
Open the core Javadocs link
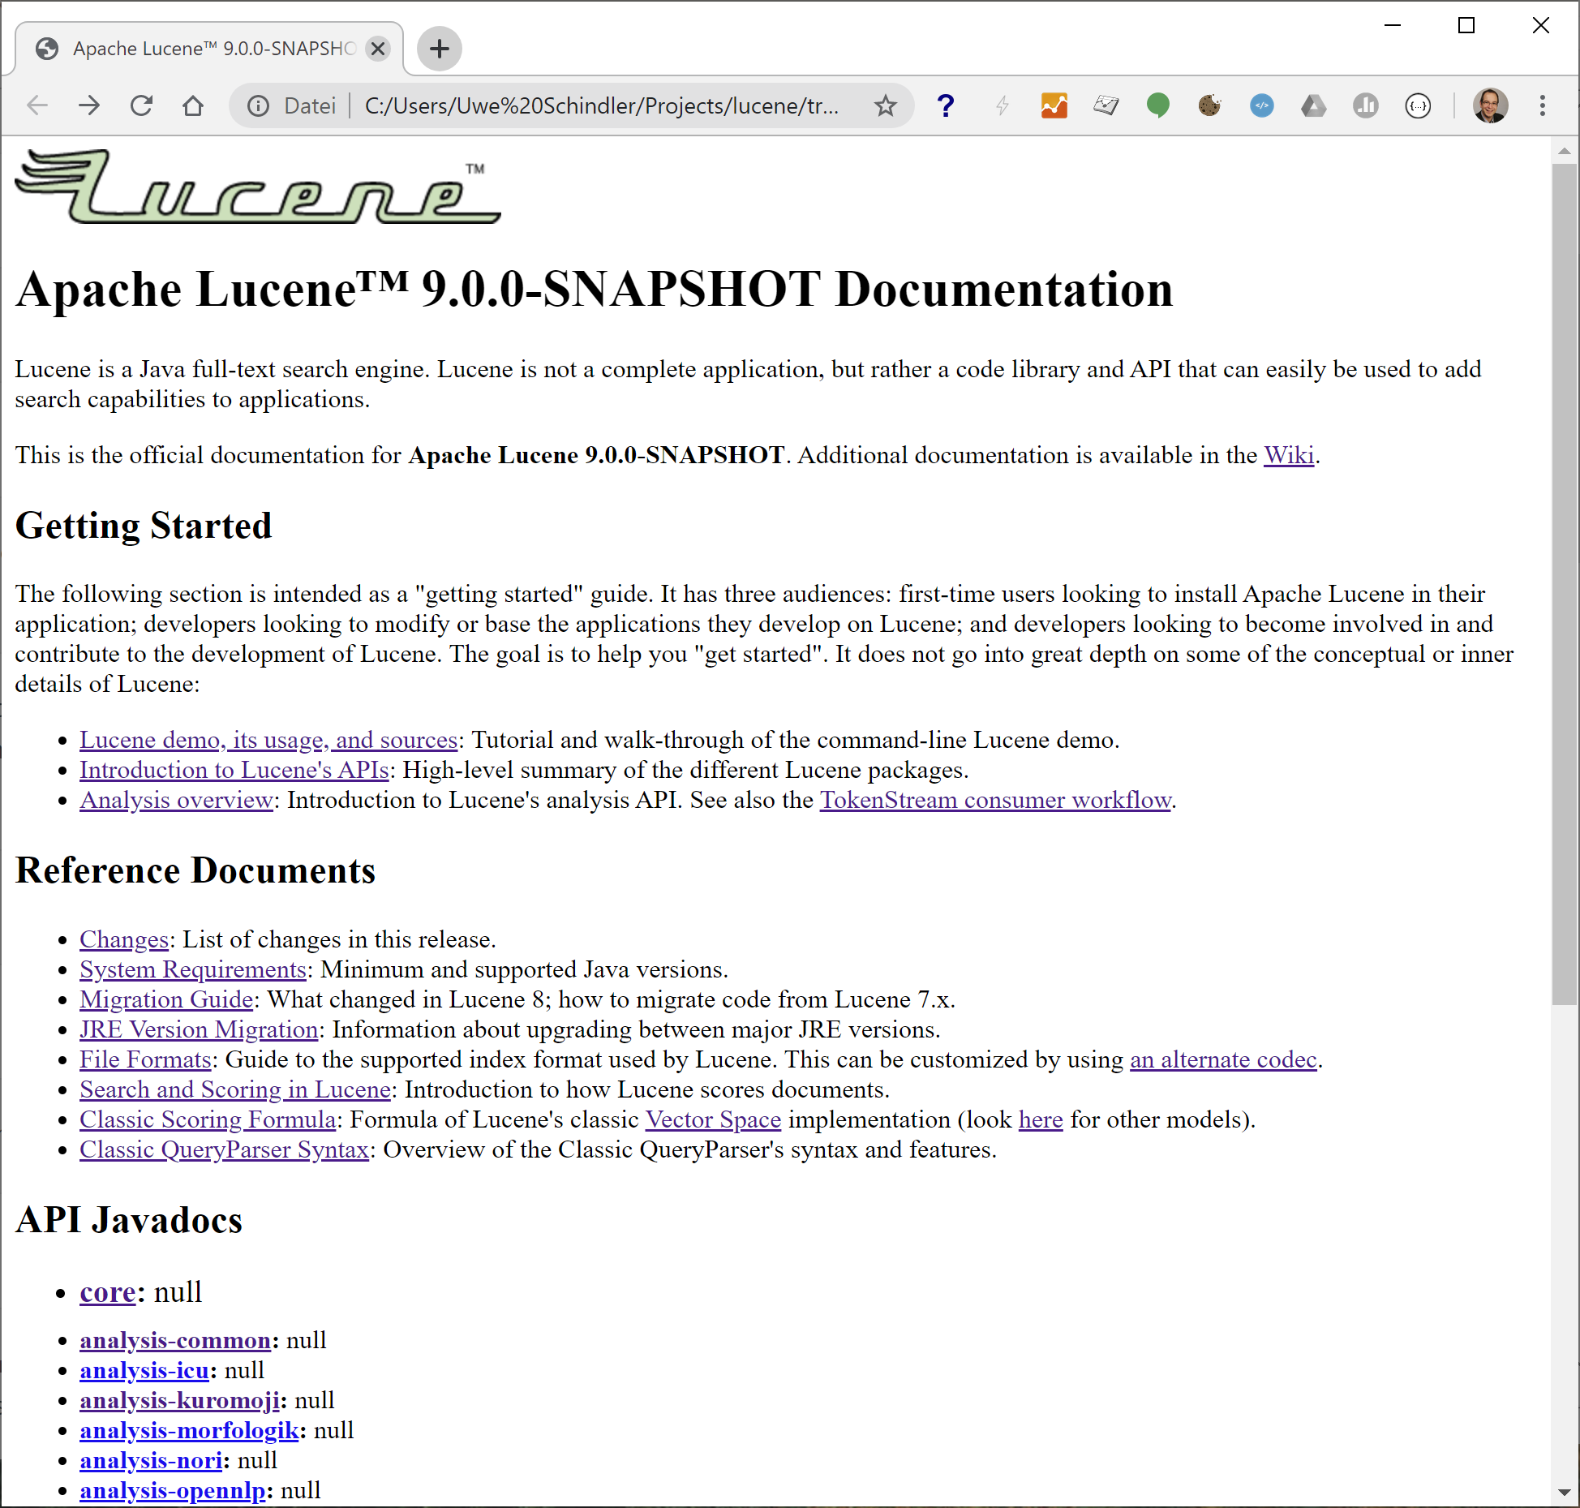point(107,1292)
